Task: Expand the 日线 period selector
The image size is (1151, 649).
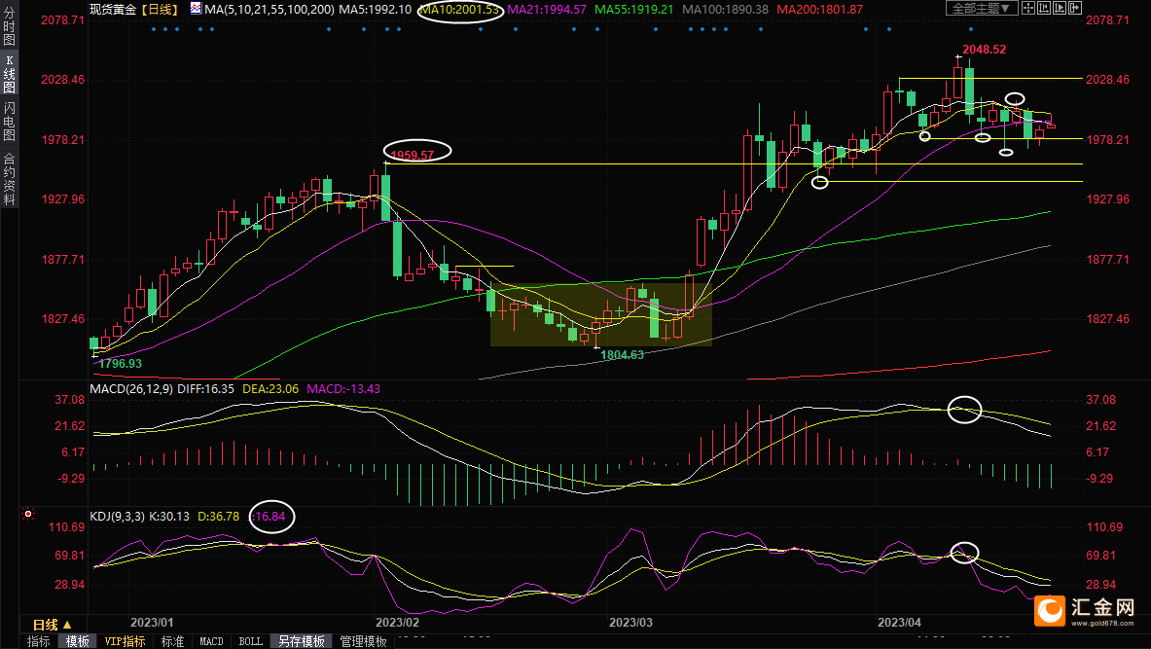Action: pyautogui.click(x=53, y=625)
